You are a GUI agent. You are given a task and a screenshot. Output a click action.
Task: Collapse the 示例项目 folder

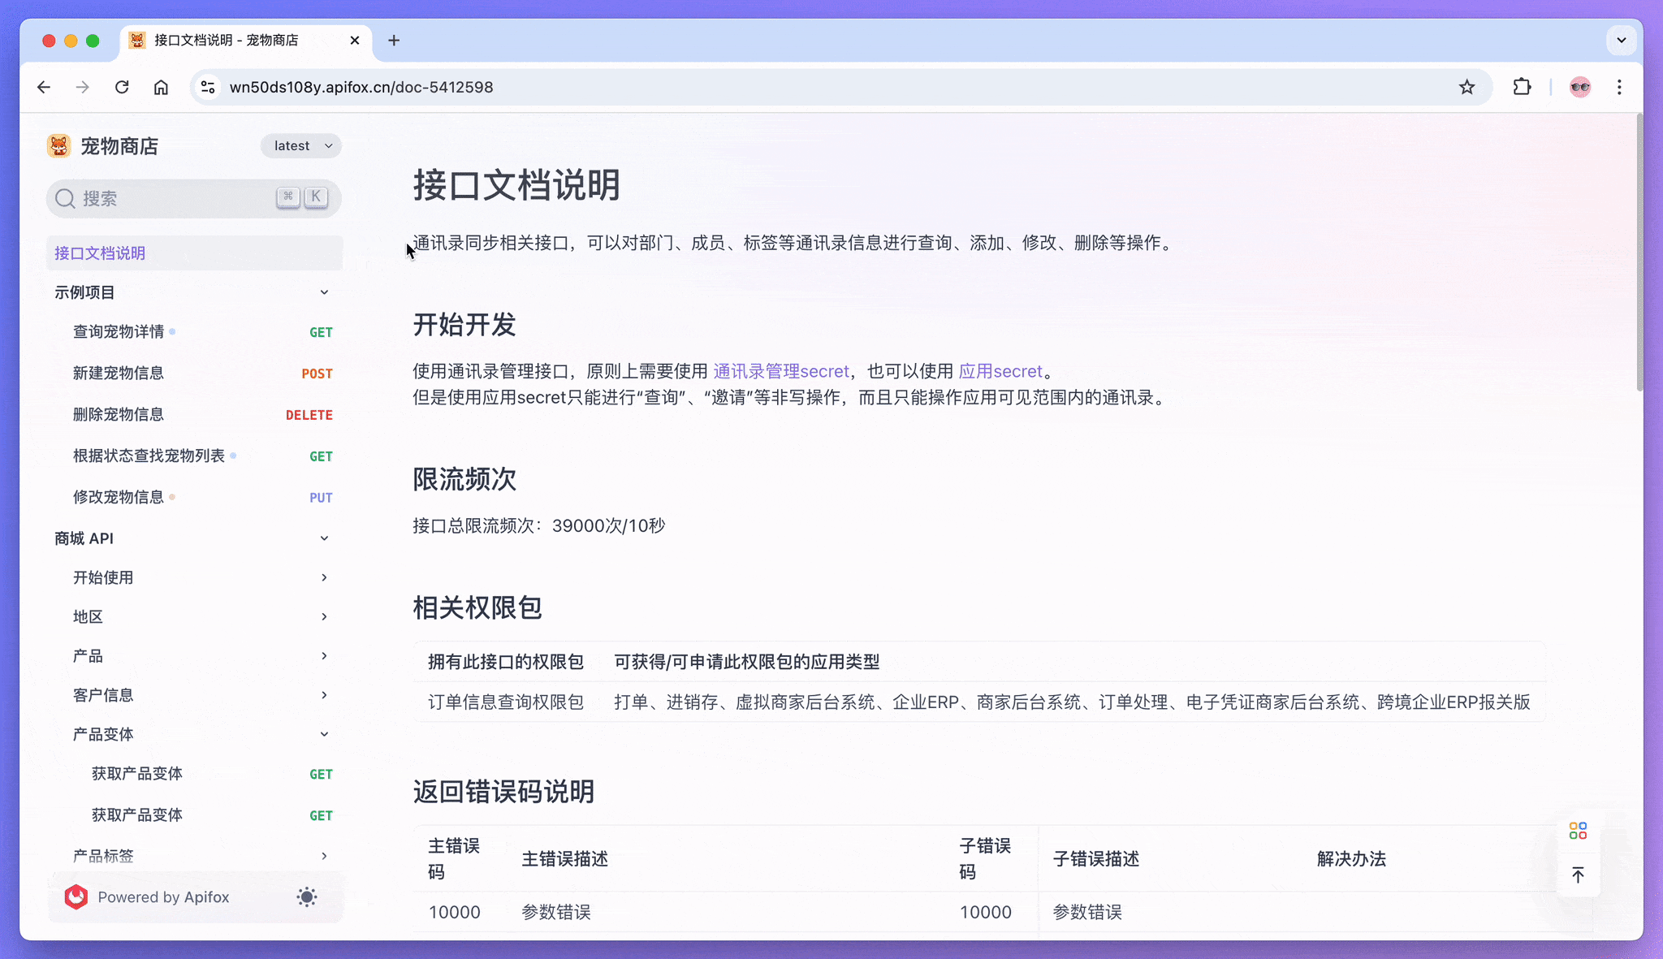[x=324, y=292]
